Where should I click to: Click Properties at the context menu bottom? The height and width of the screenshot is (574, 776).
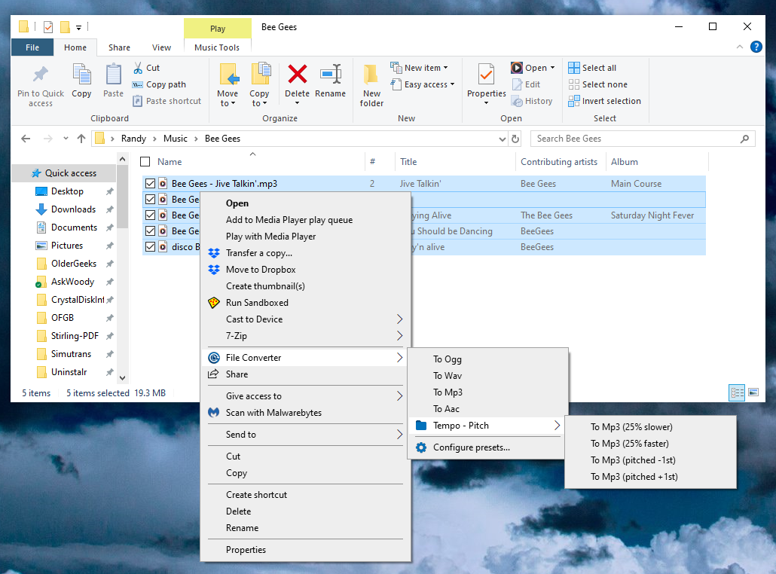[x=304, y=550]
